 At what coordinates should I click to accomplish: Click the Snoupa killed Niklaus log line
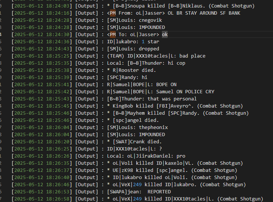click(133, 6)
